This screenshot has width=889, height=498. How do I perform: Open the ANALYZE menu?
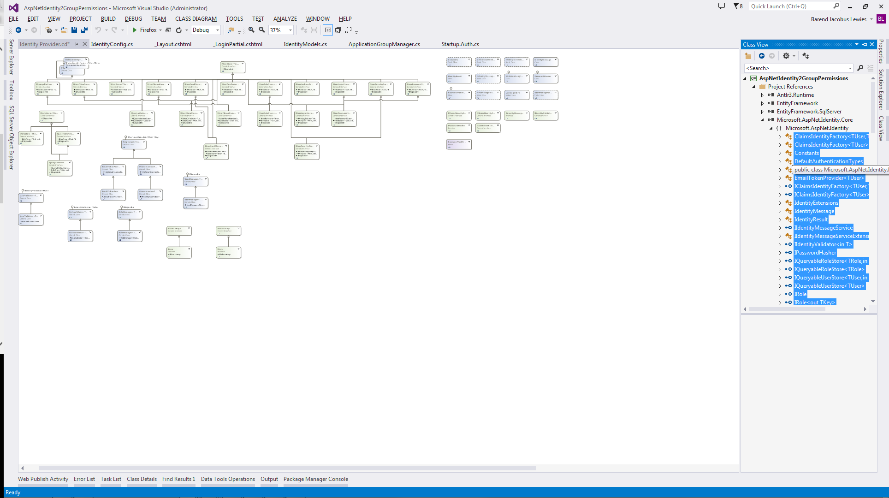285,19
